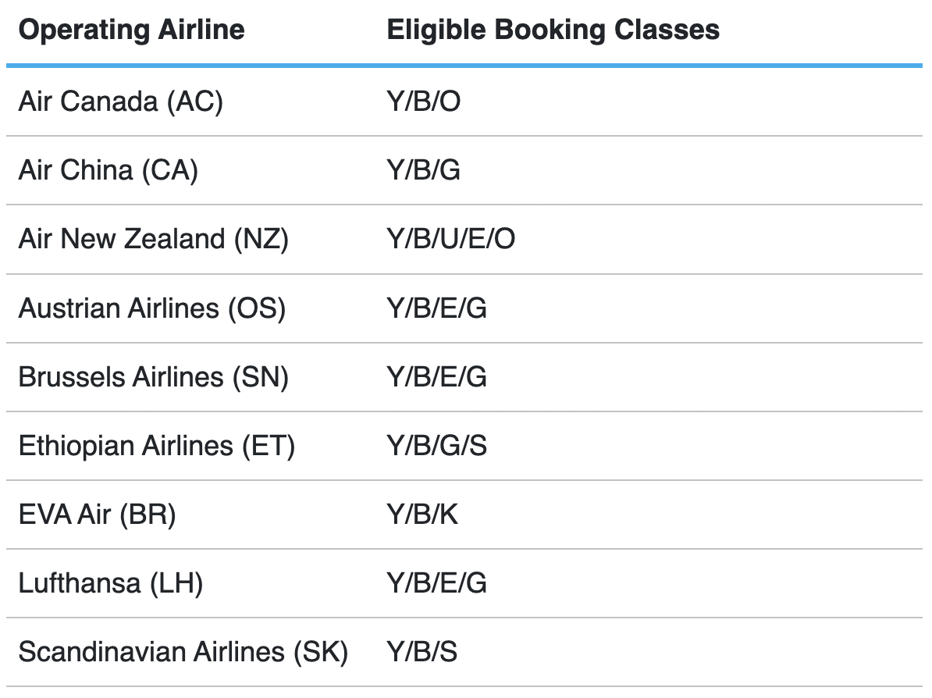Click the EVA Air (BR) cell
Image resolution: width=932 pixels, height=698 pixels.
(x=98, y=515)
